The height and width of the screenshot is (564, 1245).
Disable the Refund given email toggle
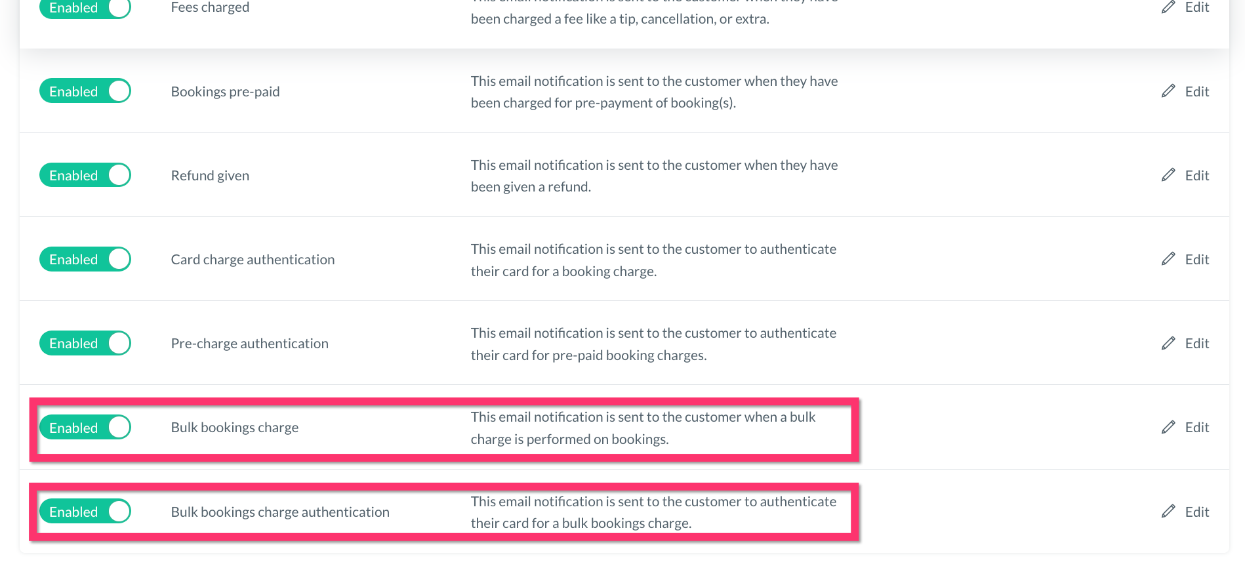(85, 175)
